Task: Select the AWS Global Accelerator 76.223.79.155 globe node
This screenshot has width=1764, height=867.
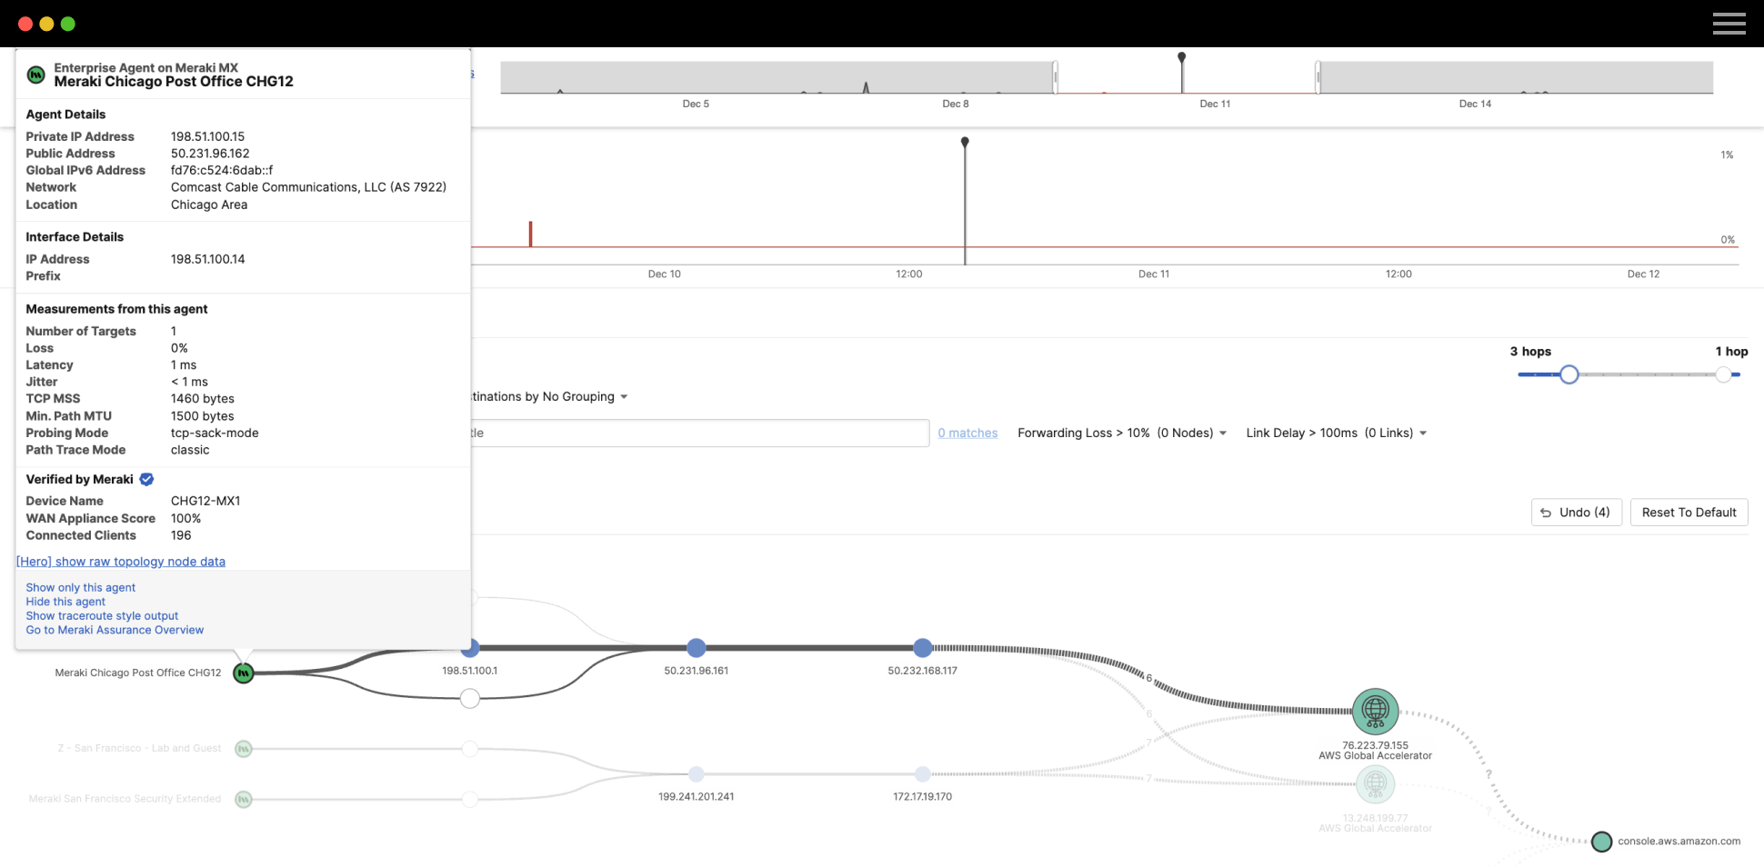Action: click(x=1375, y=711)
